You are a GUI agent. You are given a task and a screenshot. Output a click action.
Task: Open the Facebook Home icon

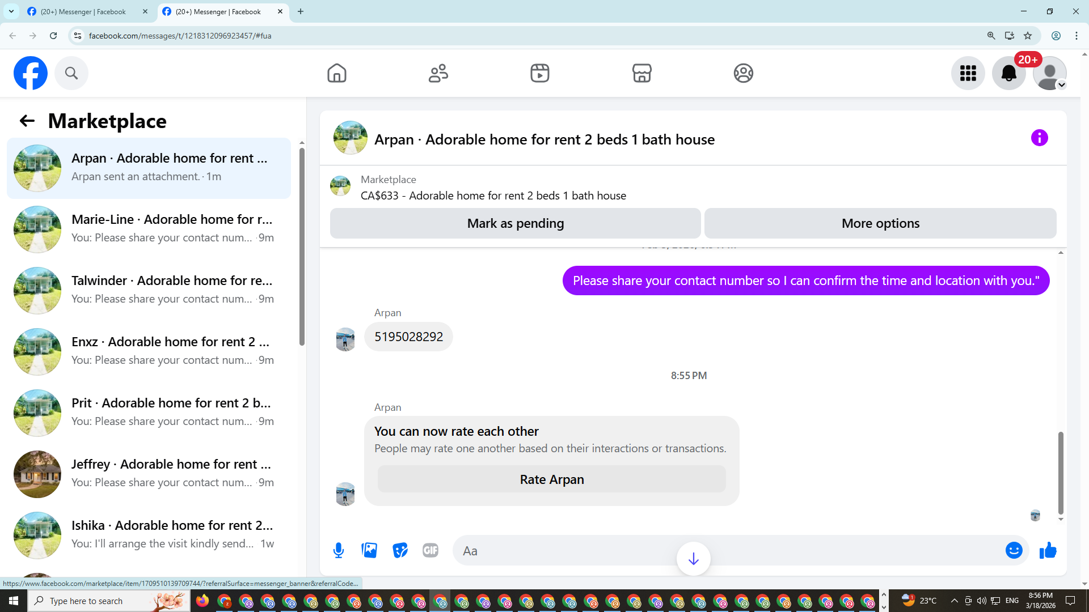(336, 73)
